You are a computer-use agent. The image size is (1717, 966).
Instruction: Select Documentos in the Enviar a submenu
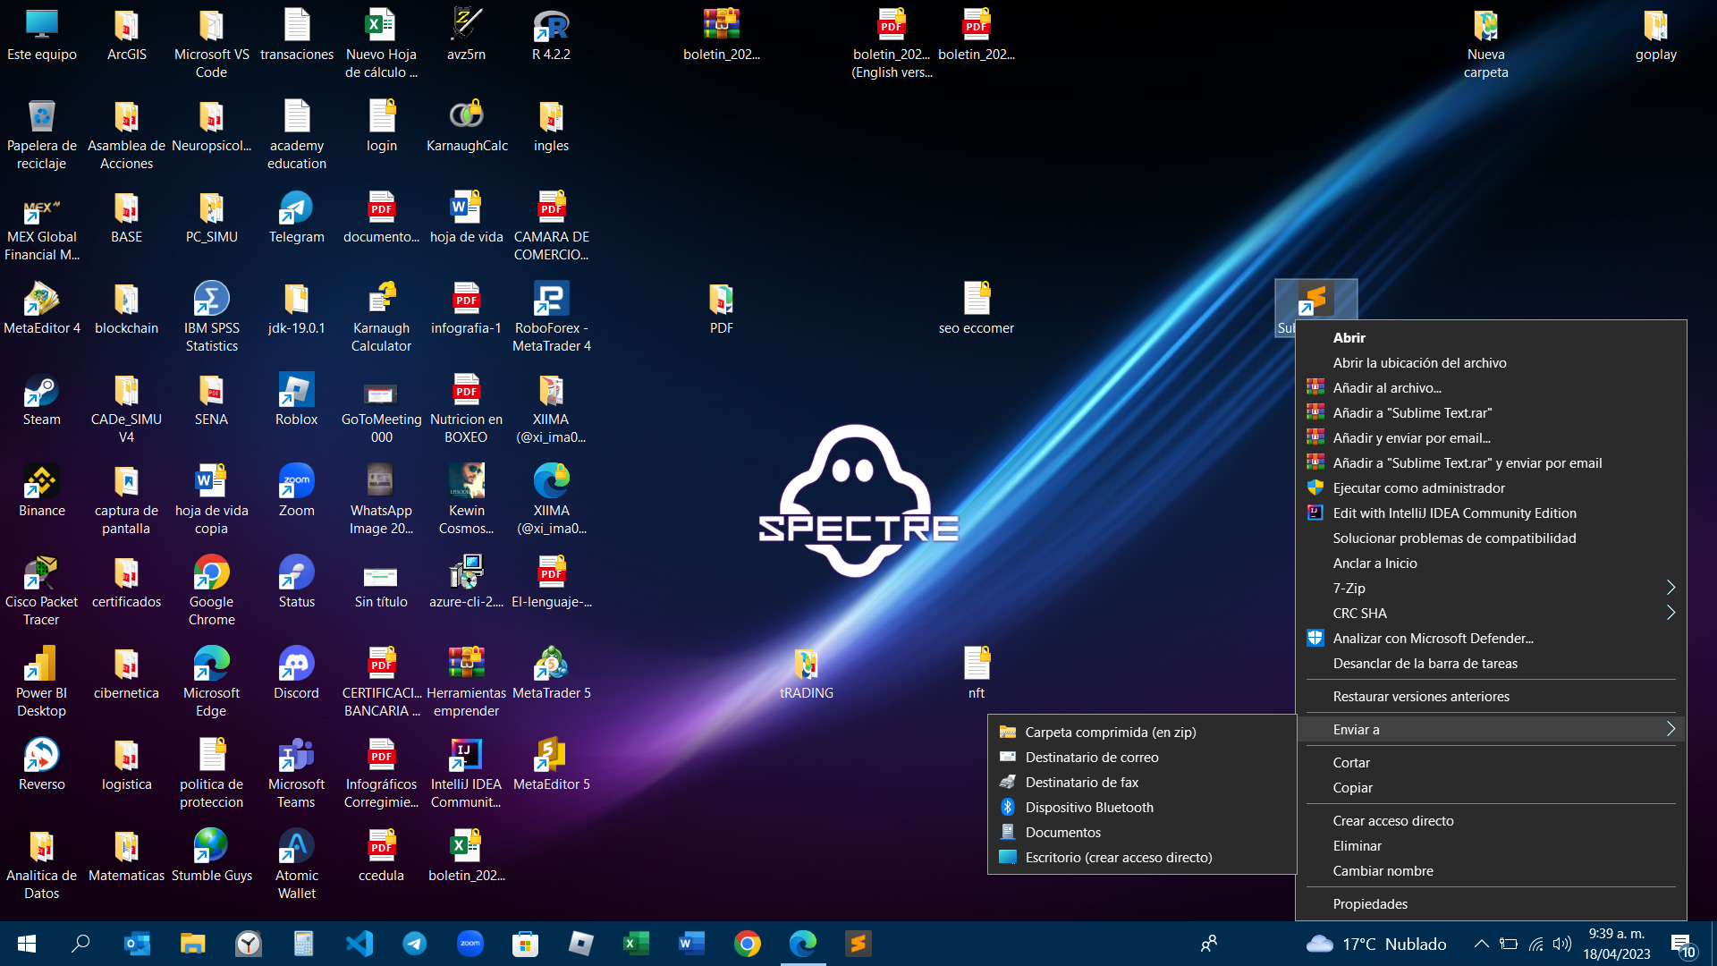[x=1142, y=832]
